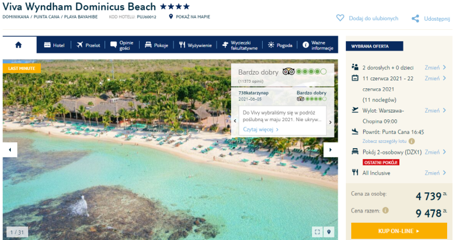Click the Zobacz szczegóły lotu link
Screen dimensions: 454x240
(384, 141)
